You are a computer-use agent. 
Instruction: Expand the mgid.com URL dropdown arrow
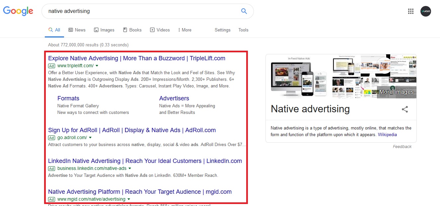(129, 199)
